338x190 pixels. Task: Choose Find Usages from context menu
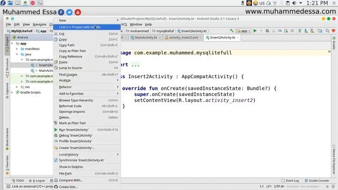(x=87, y=74)
